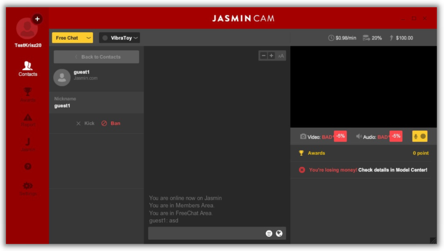Image resolution: width=444 pixels, height=251 pixels.
Task: Click the Video -5% penalty badge
Action: [x=340, y=136]
